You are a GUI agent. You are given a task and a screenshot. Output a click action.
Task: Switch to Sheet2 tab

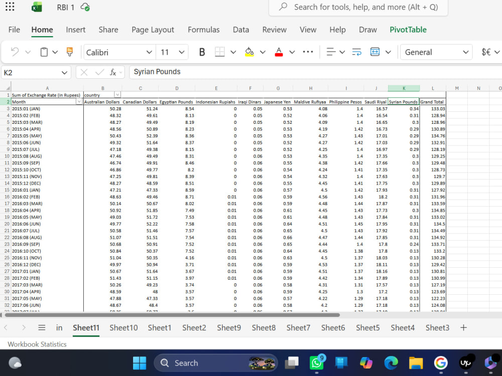click(x=194, y=328)
